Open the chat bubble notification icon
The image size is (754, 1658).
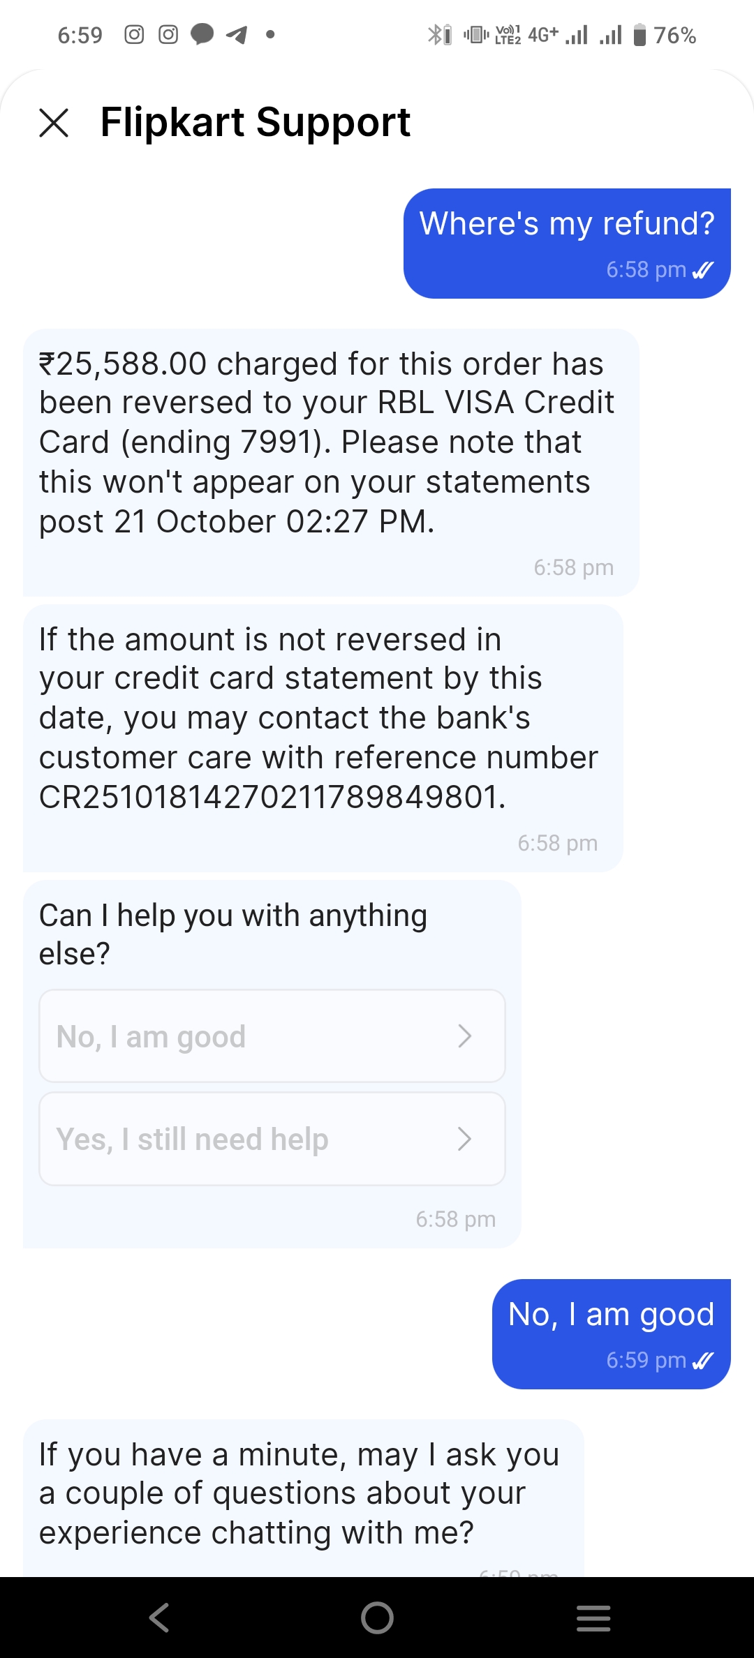202,34
